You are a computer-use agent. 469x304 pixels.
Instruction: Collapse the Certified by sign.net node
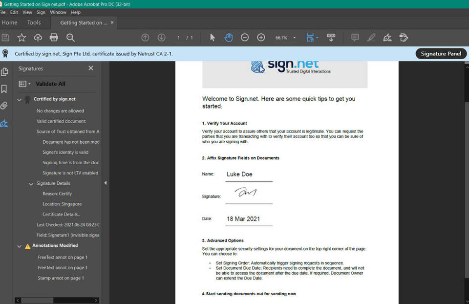19,100
